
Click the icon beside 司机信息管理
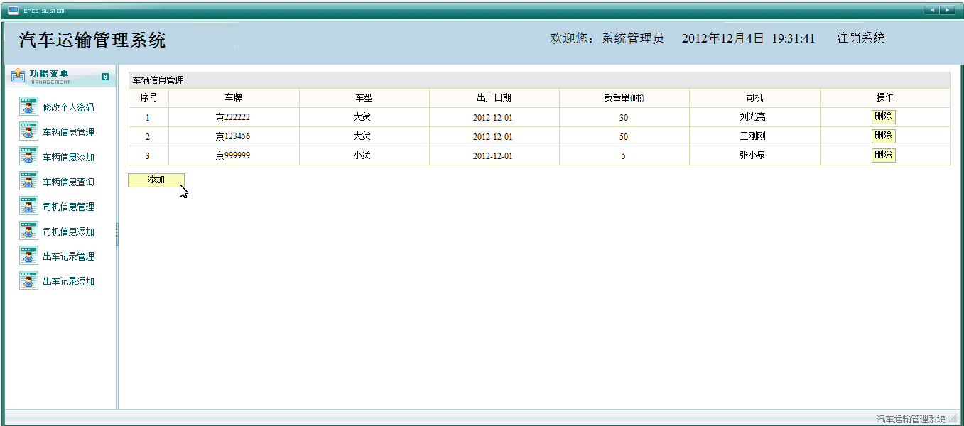coord(28,207)
